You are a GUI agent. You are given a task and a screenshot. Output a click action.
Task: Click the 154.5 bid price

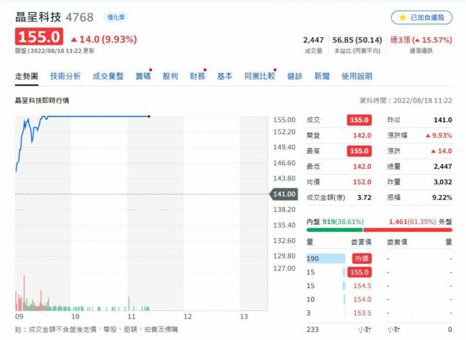point(362,286)
